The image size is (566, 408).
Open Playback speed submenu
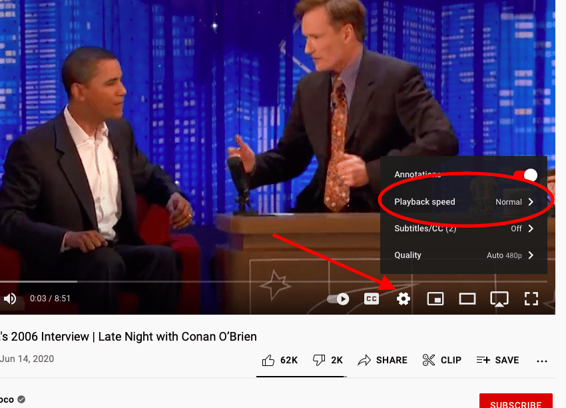[x=463, y=201]
